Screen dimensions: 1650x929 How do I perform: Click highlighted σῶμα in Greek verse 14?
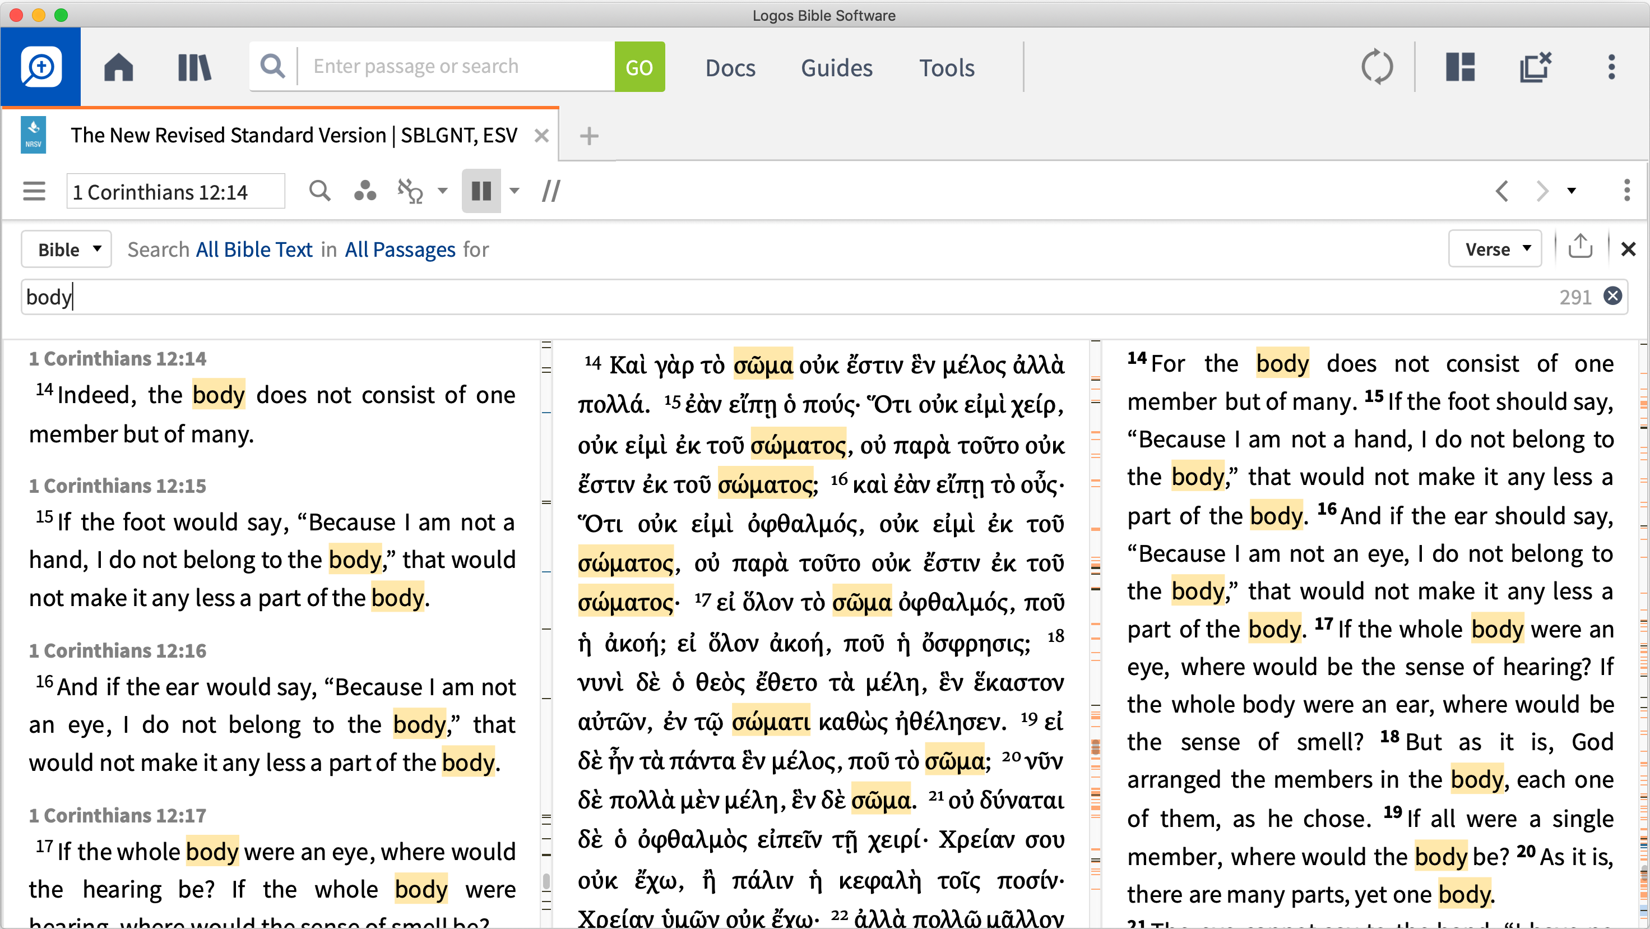coord(763,365)
